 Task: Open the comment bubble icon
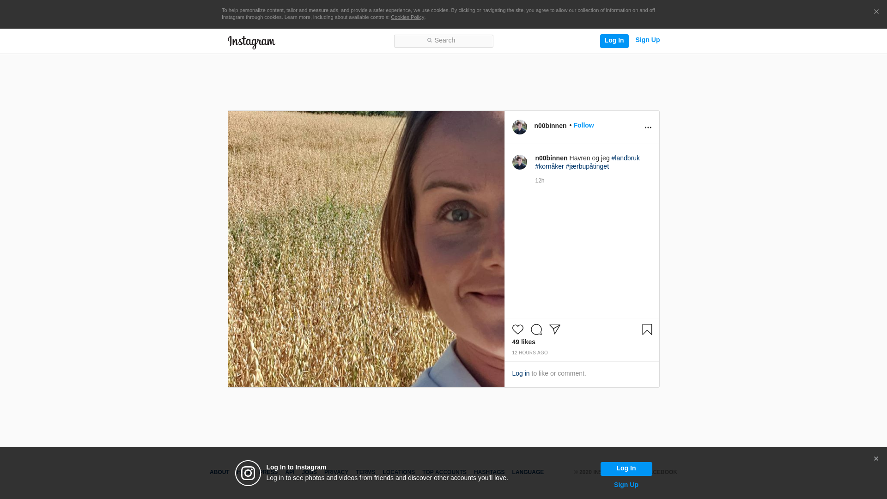point(536,329)
